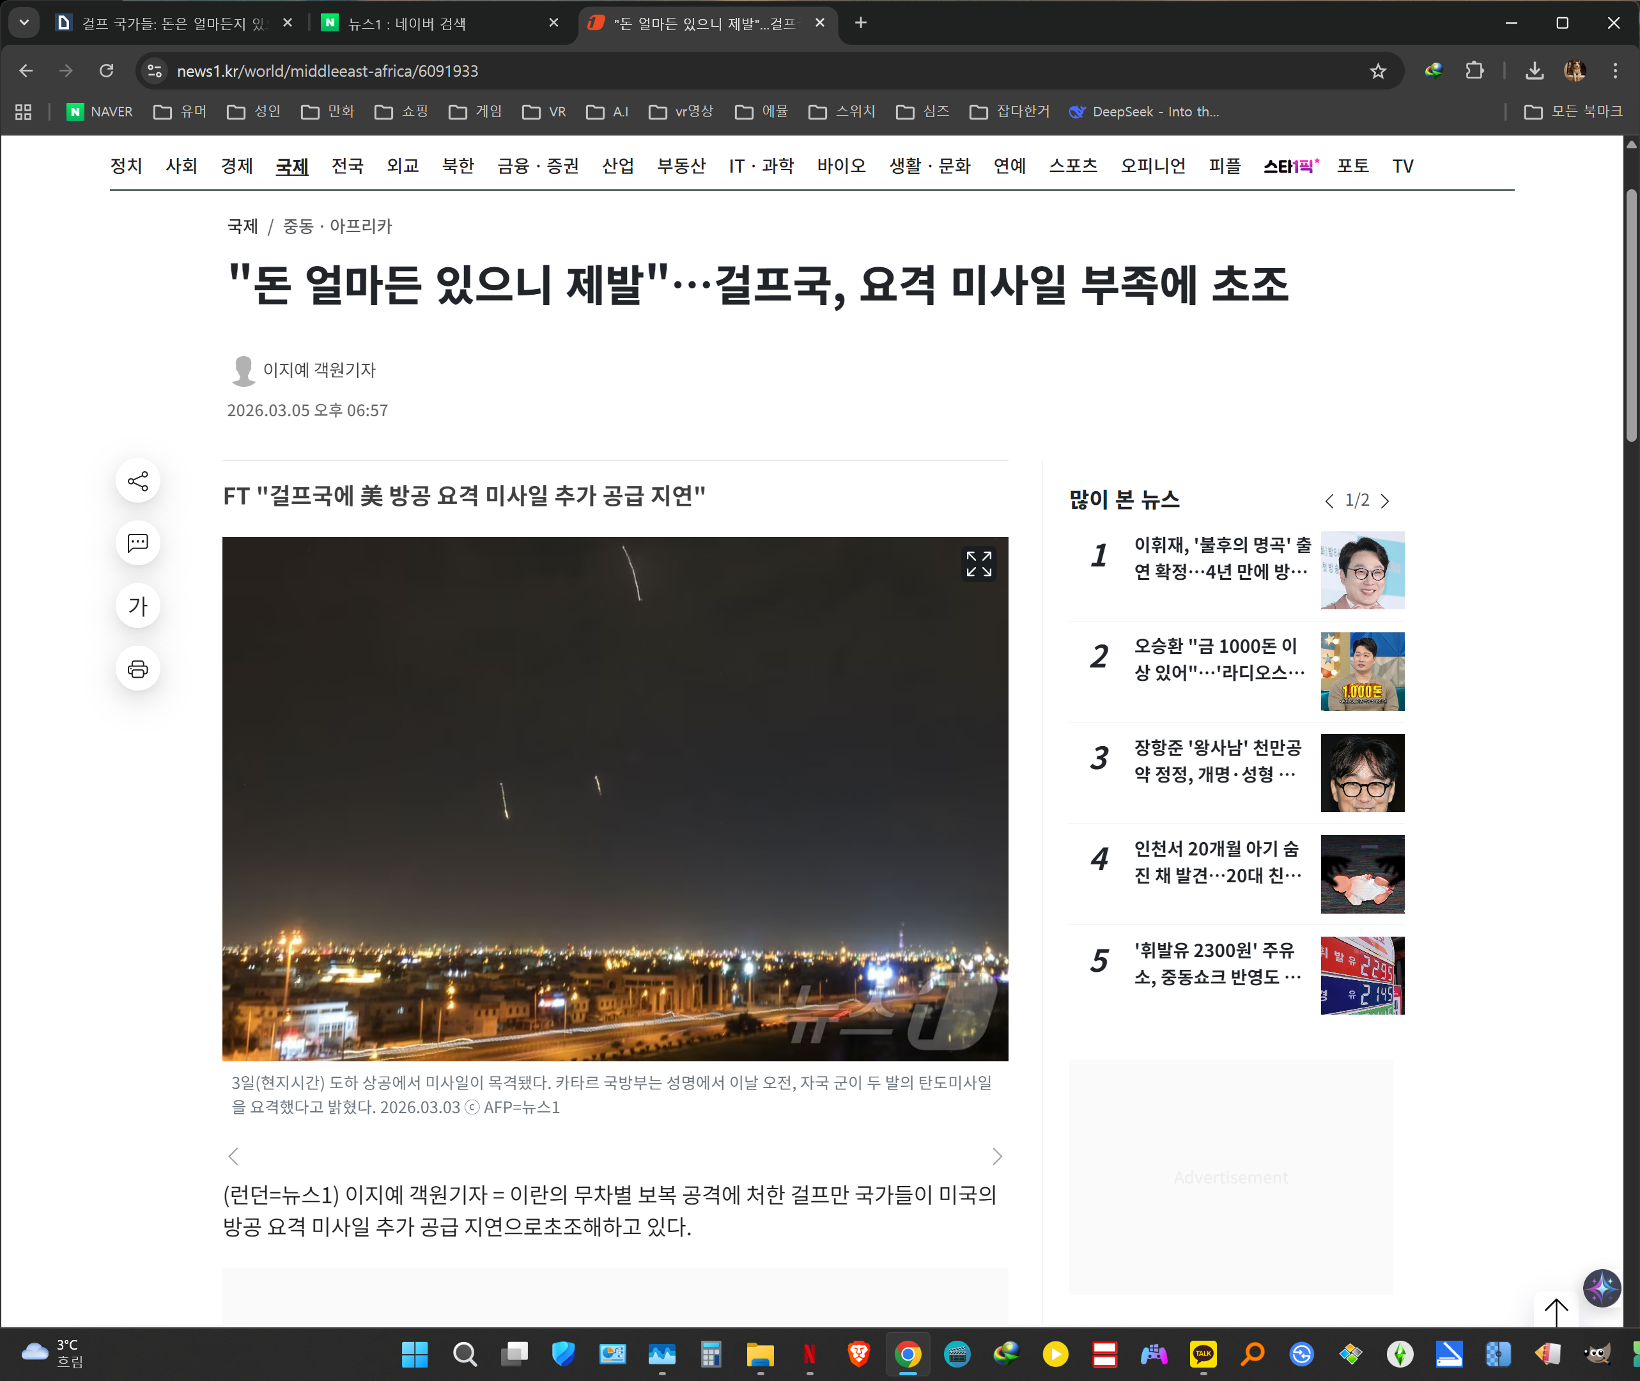Expand the article photo to fullscreen
This screenshot has height=1381, width=1640.
coord(978,564)
